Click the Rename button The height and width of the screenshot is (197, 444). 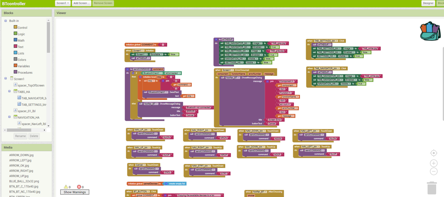pyautogui.click(x=20, y=136)
